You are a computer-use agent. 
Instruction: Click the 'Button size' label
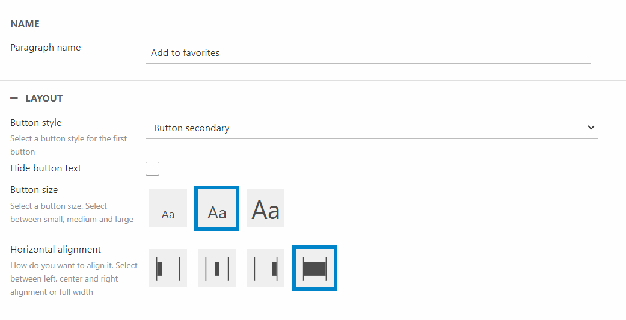pos(34,190)
